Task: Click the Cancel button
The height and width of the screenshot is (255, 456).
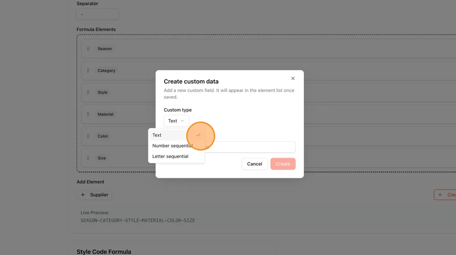Action: click(x=254, y=164)
